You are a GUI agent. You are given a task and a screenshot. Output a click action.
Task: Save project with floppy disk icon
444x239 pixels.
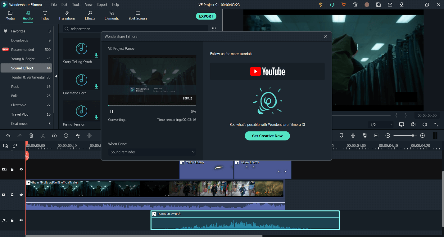point(378,5)
